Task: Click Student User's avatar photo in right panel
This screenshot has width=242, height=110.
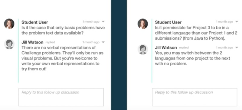Action: 142,24
